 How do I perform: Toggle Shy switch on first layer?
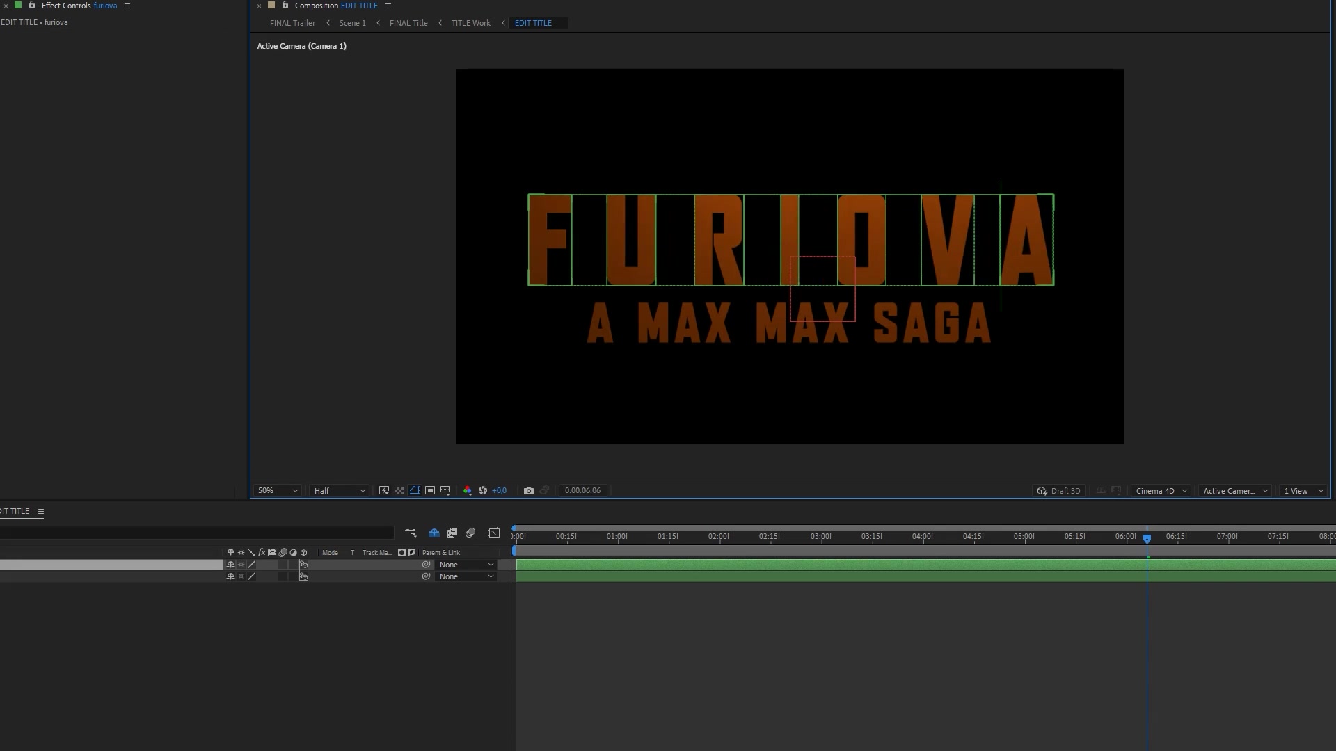click(x=230, y=565)
